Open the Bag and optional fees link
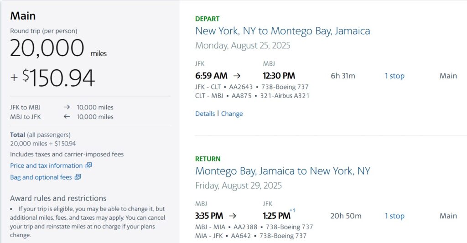467x243 pixels. point(41,177)
